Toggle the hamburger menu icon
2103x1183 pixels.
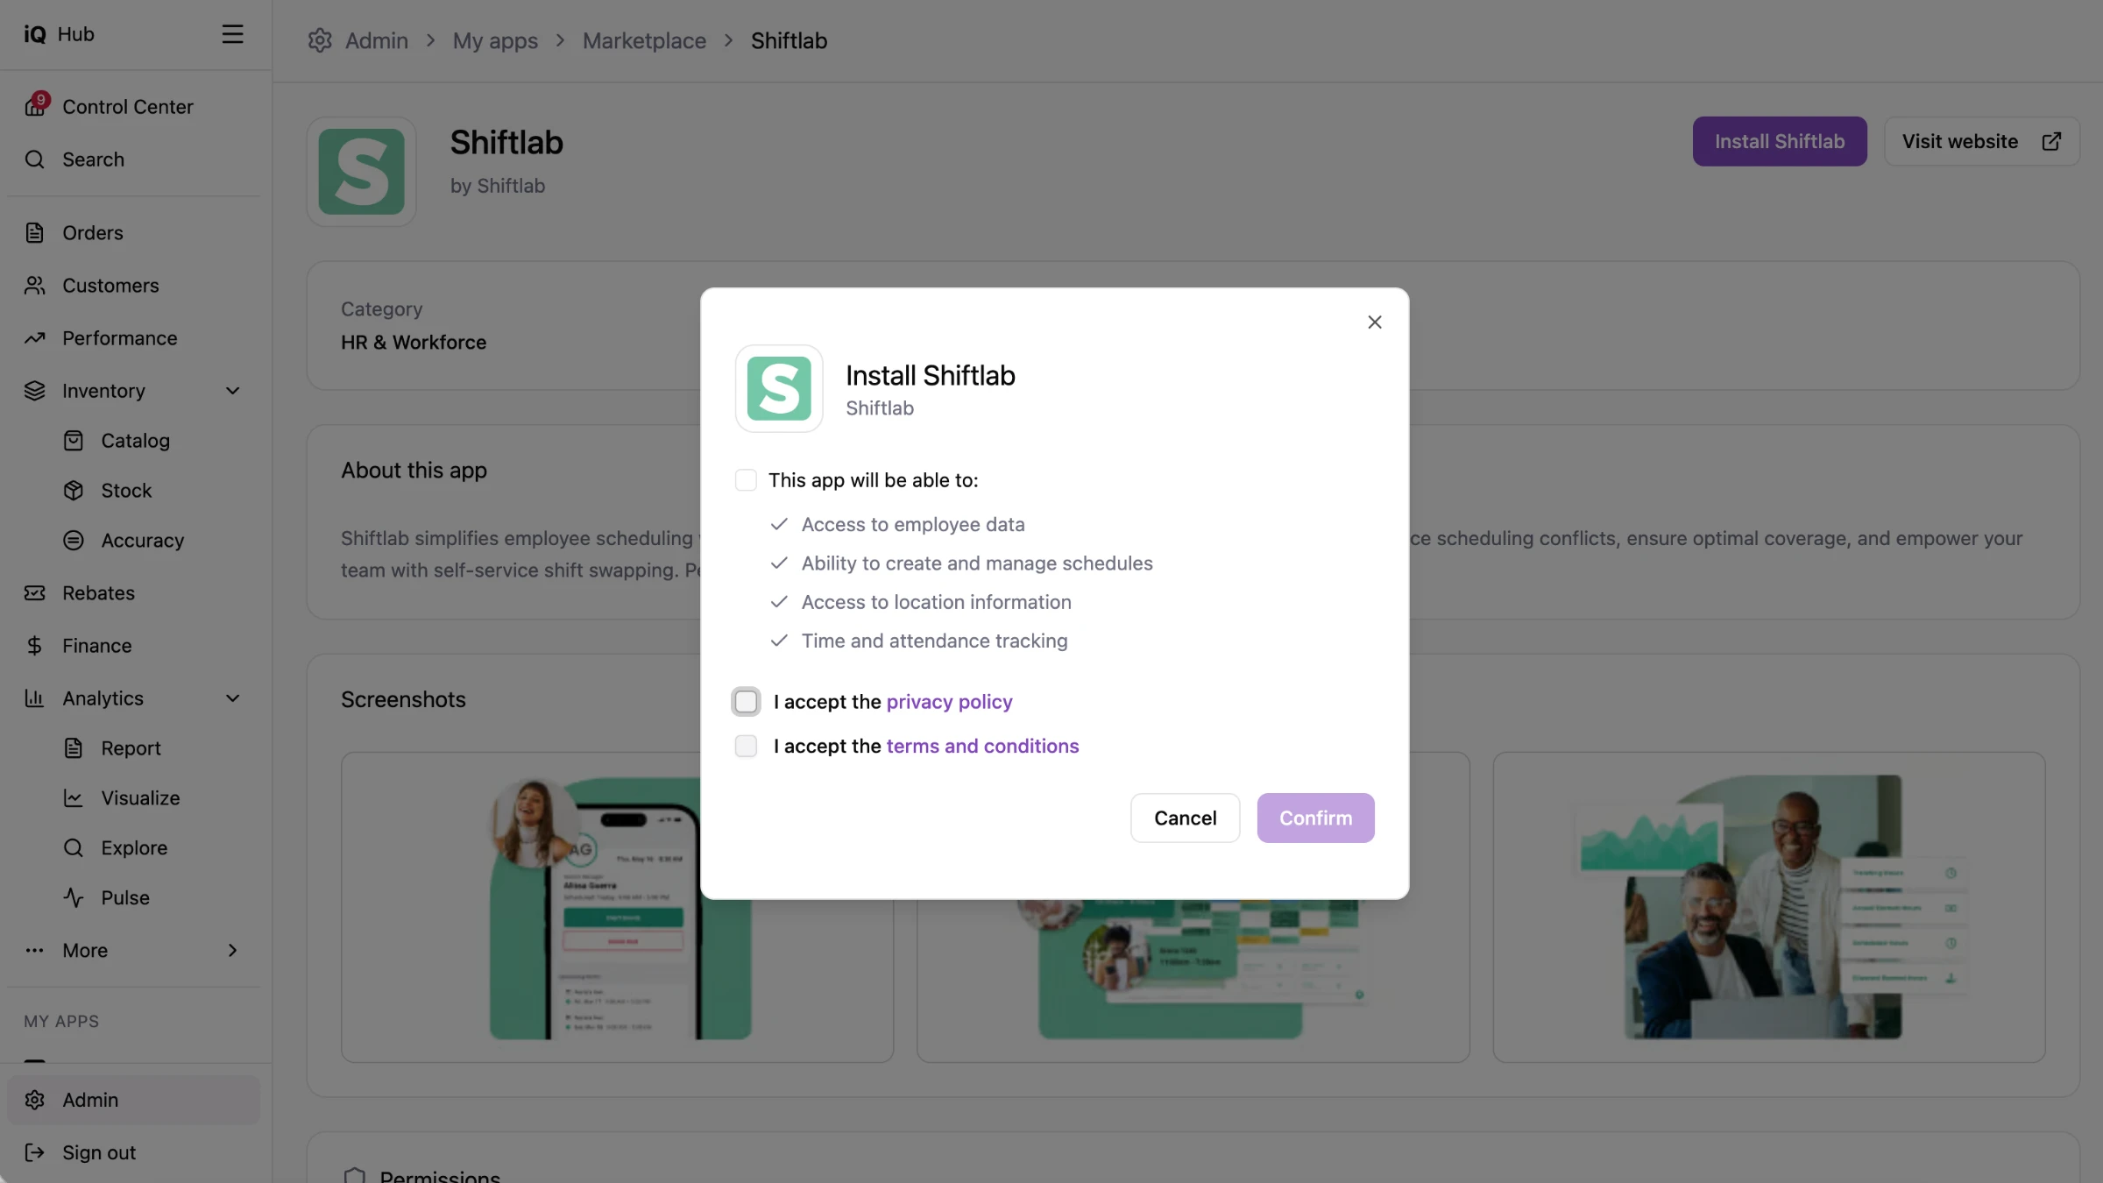pos(232,34)
